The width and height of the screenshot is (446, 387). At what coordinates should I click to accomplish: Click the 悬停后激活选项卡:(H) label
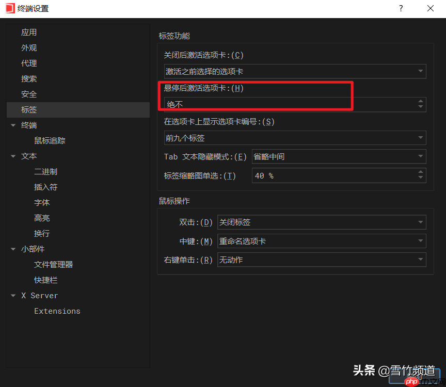(x=204, y=88)
